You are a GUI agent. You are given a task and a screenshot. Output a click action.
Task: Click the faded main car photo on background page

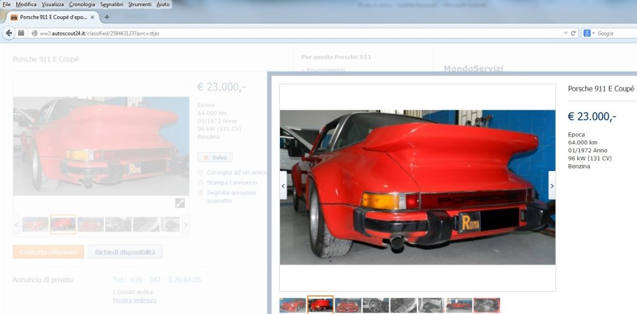[x=101, y=146]
